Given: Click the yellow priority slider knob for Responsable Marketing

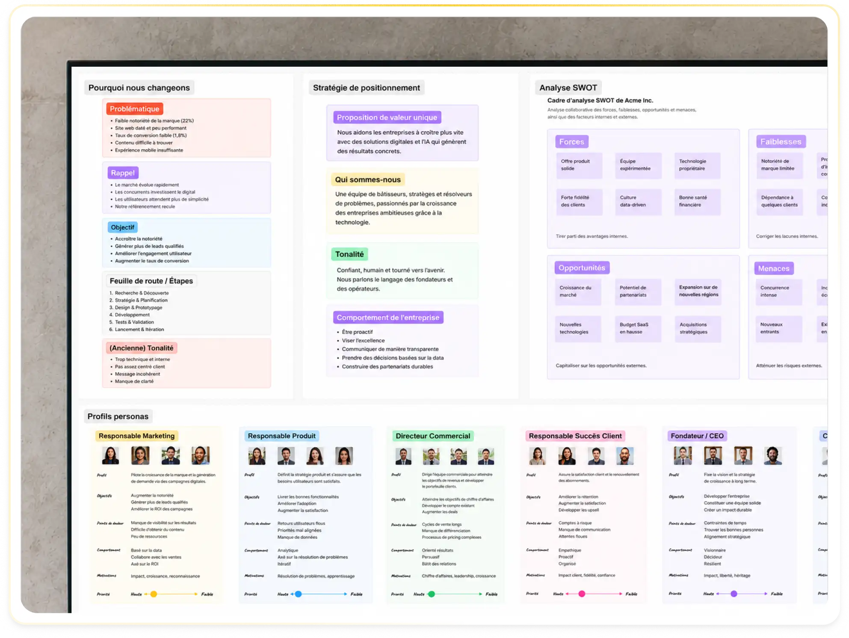Looking at the screenshot, I should 154,594.
